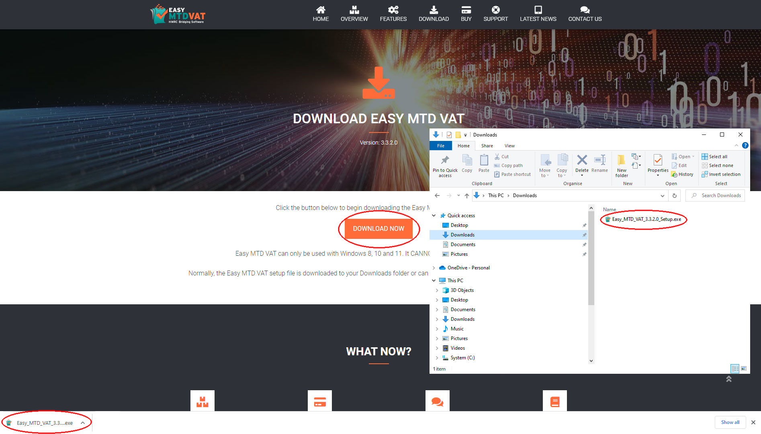Click the orange book icon tile
This screenshot has width=761, height=434.
(555, 401)
